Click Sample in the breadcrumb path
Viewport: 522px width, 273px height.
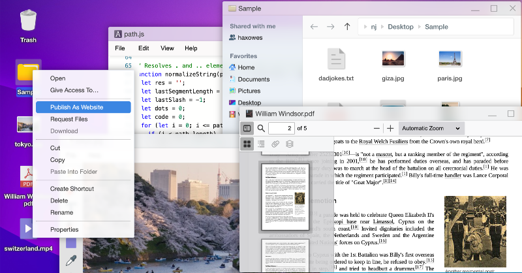(x=437, y=27)
